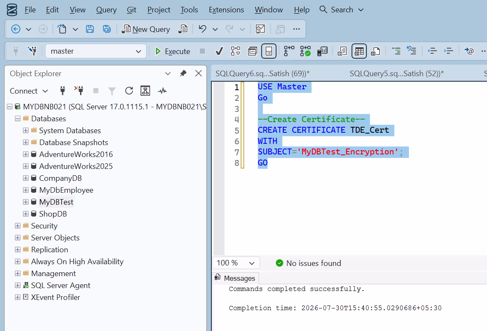The image size is (487, 331).
Task: Toggle IntelliSense Enabled icon
Action: point(269,51)
